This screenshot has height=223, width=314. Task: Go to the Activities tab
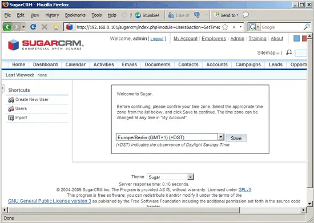click(103, 64)
